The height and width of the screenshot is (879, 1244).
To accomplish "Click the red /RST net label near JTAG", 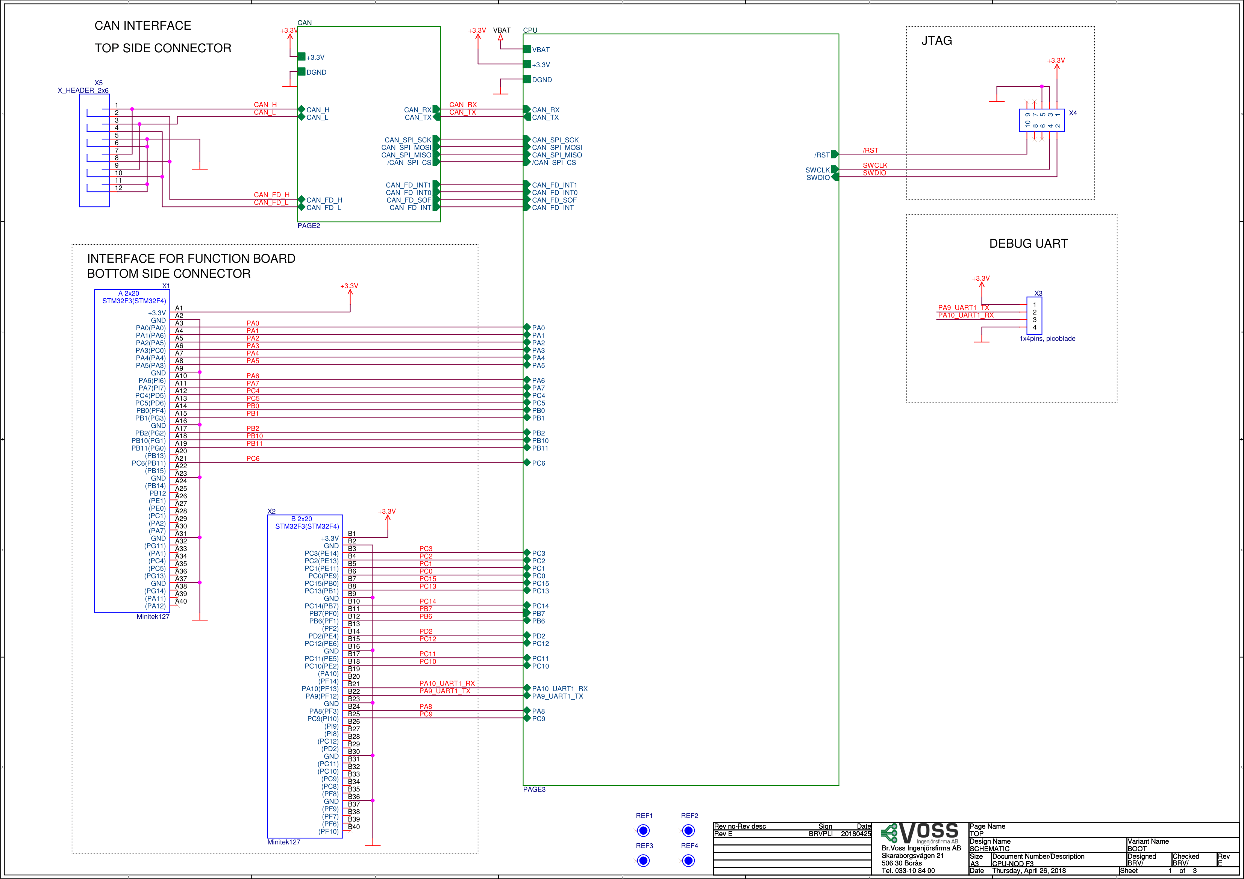I will [x=870, y=150].
